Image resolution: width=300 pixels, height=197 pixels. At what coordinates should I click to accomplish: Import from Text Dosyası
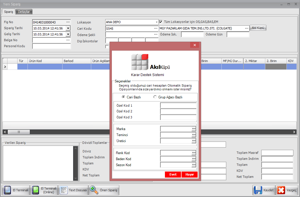point(73,190)
